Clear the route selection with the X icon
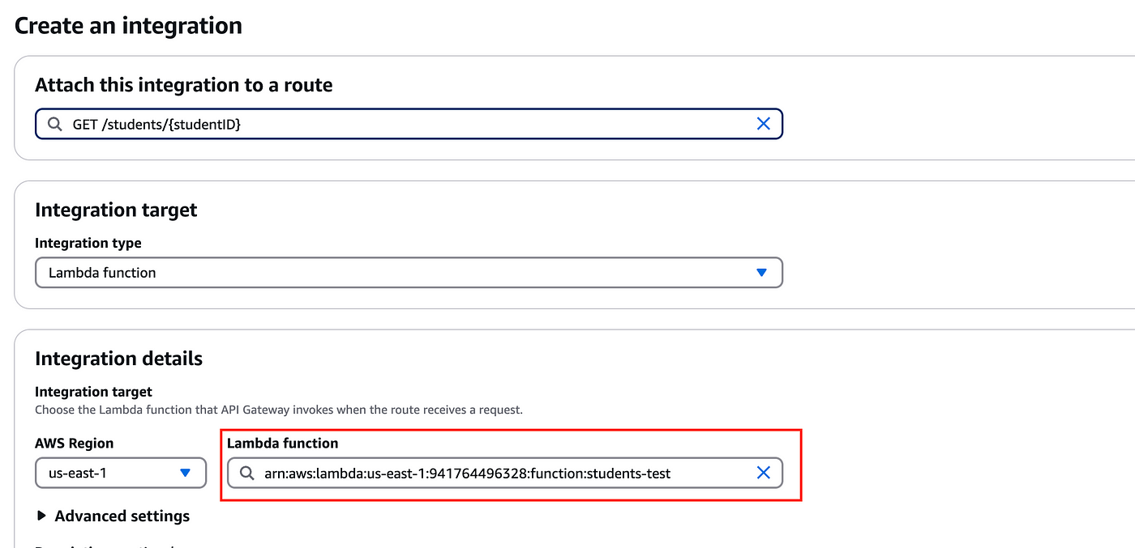 763,123
